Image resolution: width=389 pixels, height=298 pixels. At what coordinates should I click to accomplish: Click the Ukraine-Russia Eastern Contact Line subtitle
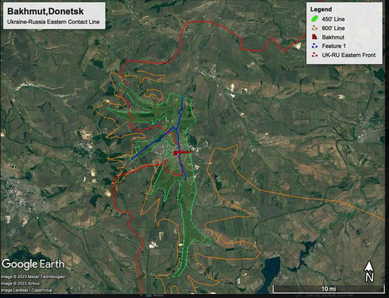53,22
